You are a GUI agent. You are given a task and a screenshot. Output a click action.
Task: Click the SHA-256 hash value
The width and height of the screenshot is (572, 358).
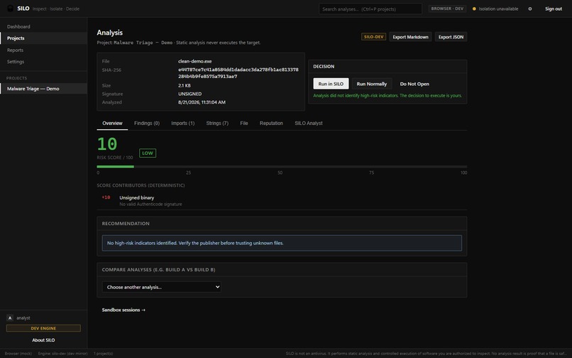click(x=238, y=73)
